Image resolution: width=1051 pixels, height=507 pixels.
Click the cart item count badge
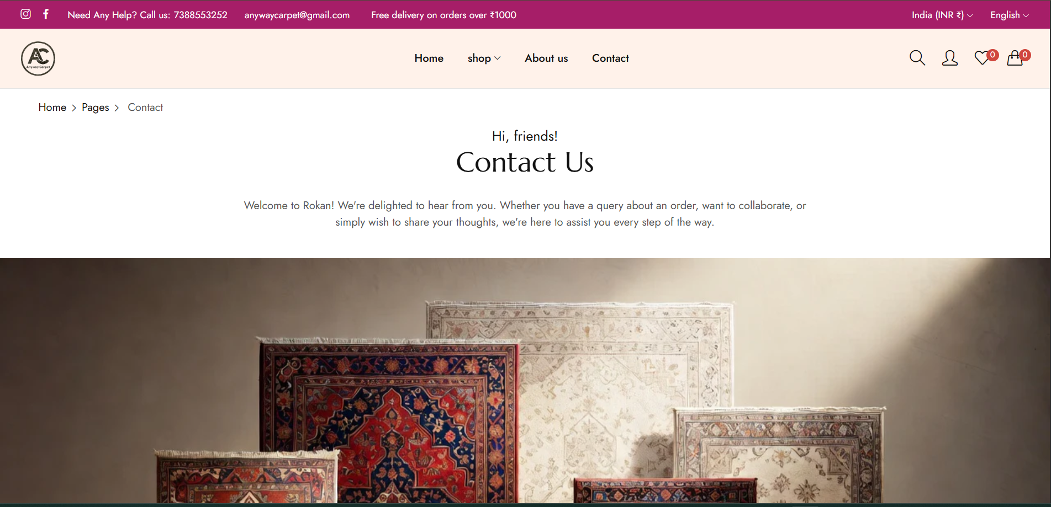[x=1025, y=55]
